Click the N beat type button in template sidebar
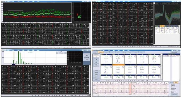This screenshot has height=98, width=181. coord(96,58)
